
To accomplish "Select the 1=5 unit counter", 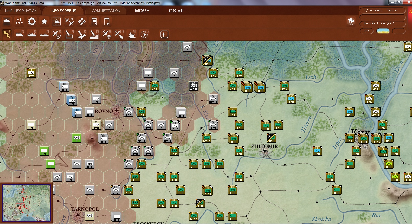I will pyautogui.click(x=369, y=99).
